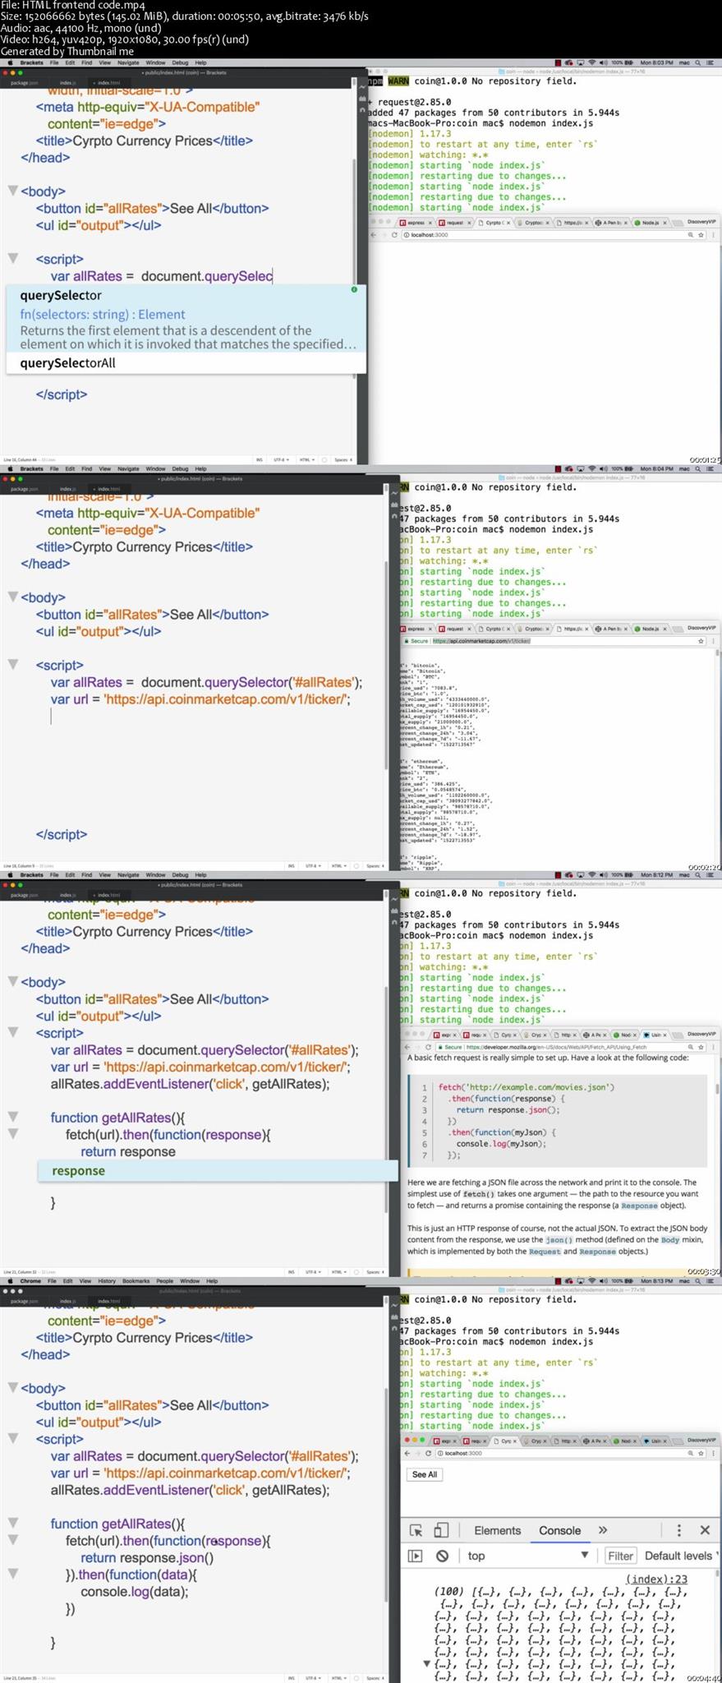The height and width of the screenshot is (1683, 722).
Task: Click the fetch('http://example.com/movies.json') code line
Action: [526, 1086]
